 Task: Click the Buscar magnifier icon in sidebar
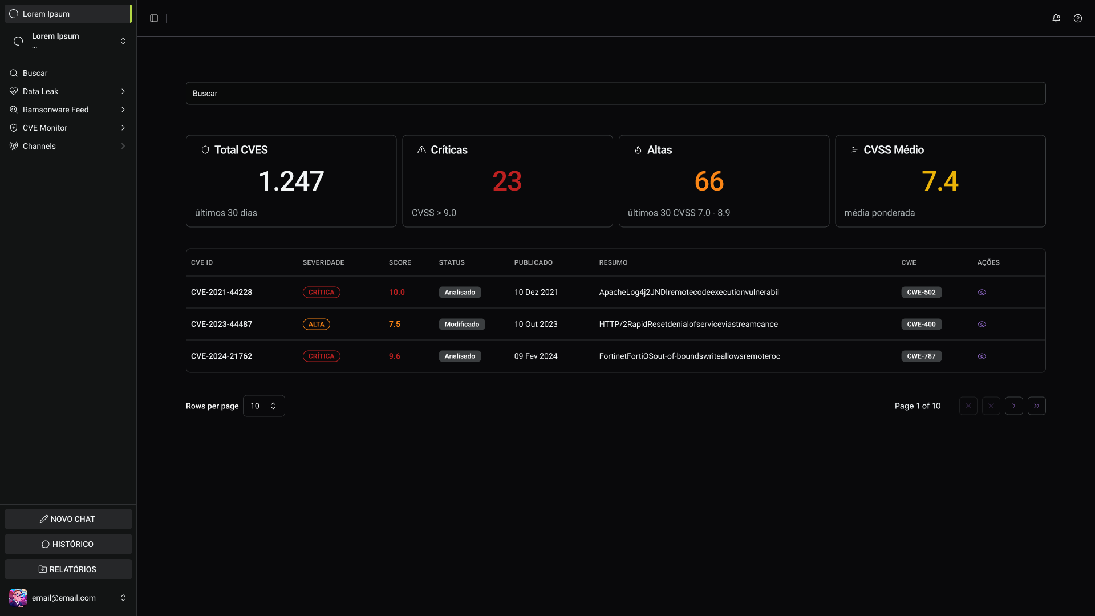coord(14,73)
